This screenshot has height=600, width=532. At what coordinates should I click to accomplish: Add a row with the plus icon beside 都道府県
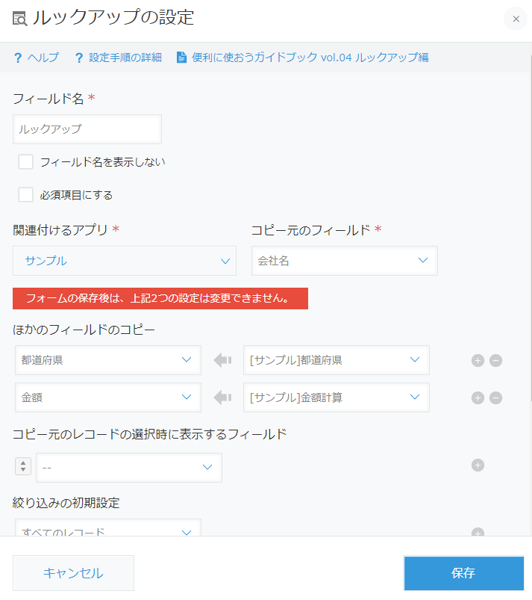pos(478,359)
